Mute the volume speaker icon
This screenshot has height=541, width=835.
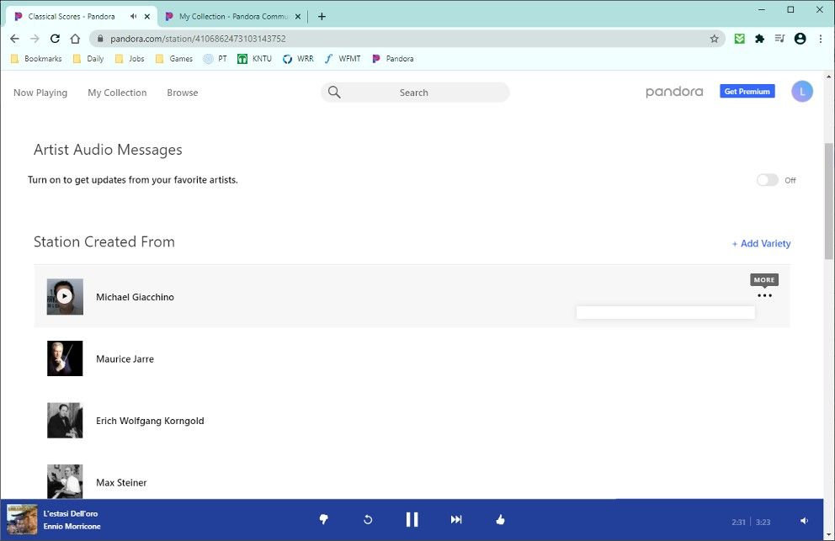click(x=804, y=522)
